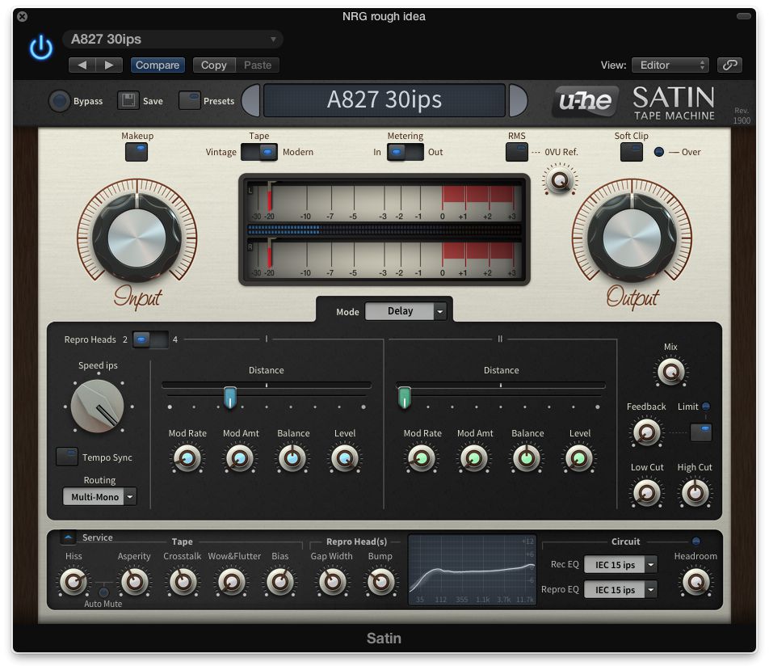Click the large Input knob
The height and width of the screenshot is (670, 769).
pyautogui.click(x=137, y=238)
